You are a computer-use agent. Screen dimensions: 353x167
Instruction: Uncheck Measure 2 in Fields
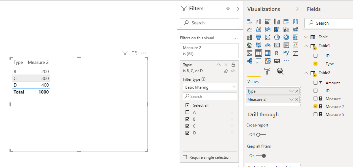(315, 106)
